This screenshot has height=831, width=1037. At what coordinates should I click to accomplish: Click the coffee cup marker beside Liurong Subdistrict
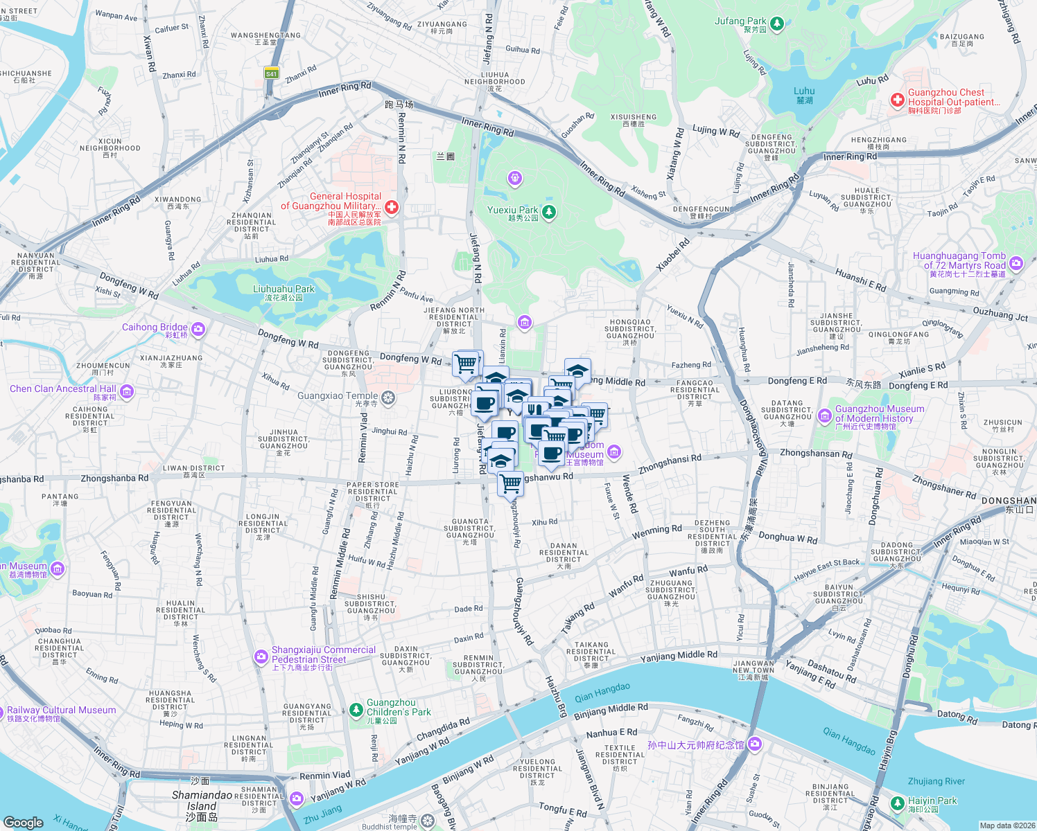(485, 404)
